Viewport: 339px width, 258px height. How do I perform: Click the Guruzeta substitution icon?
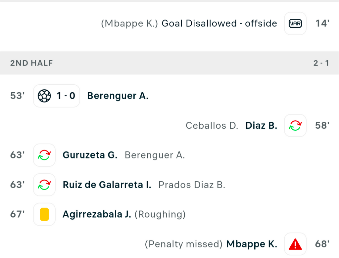tap(44, 155)
